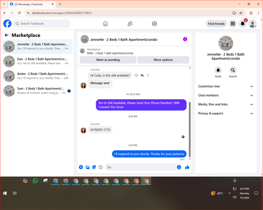React to 'Hi Cody' message with emoji
The image size is (263, 210).
pos(136,75)
